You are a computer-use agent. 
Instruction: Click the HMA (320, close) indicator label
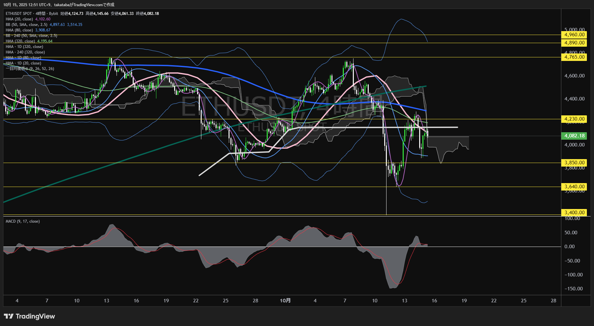pos(20,41)
